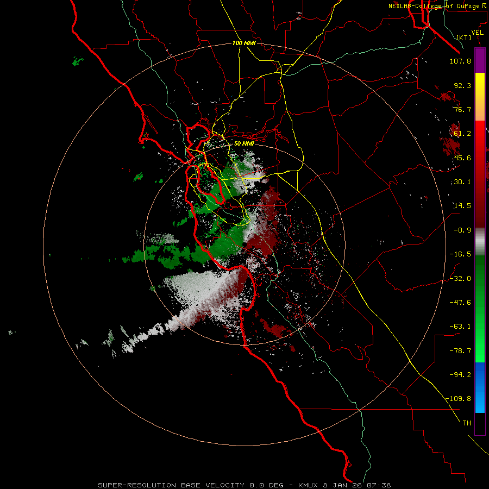Screen dimensions: 489x489
Task: Click the -63.1 value on the velocity scale
Action: tap(460, 327)
